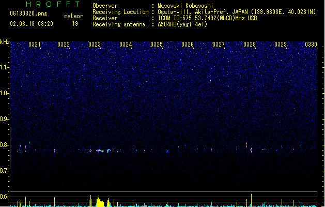Click the HROFFT title text
325x207 pixels.
[x=53, y=4]
